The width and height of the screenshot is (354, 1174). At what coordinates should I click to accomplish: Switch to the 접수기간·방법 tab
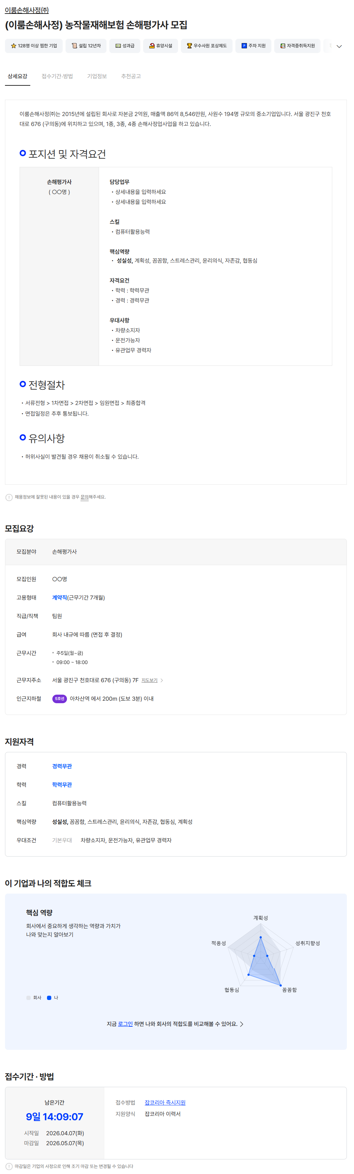57,77
